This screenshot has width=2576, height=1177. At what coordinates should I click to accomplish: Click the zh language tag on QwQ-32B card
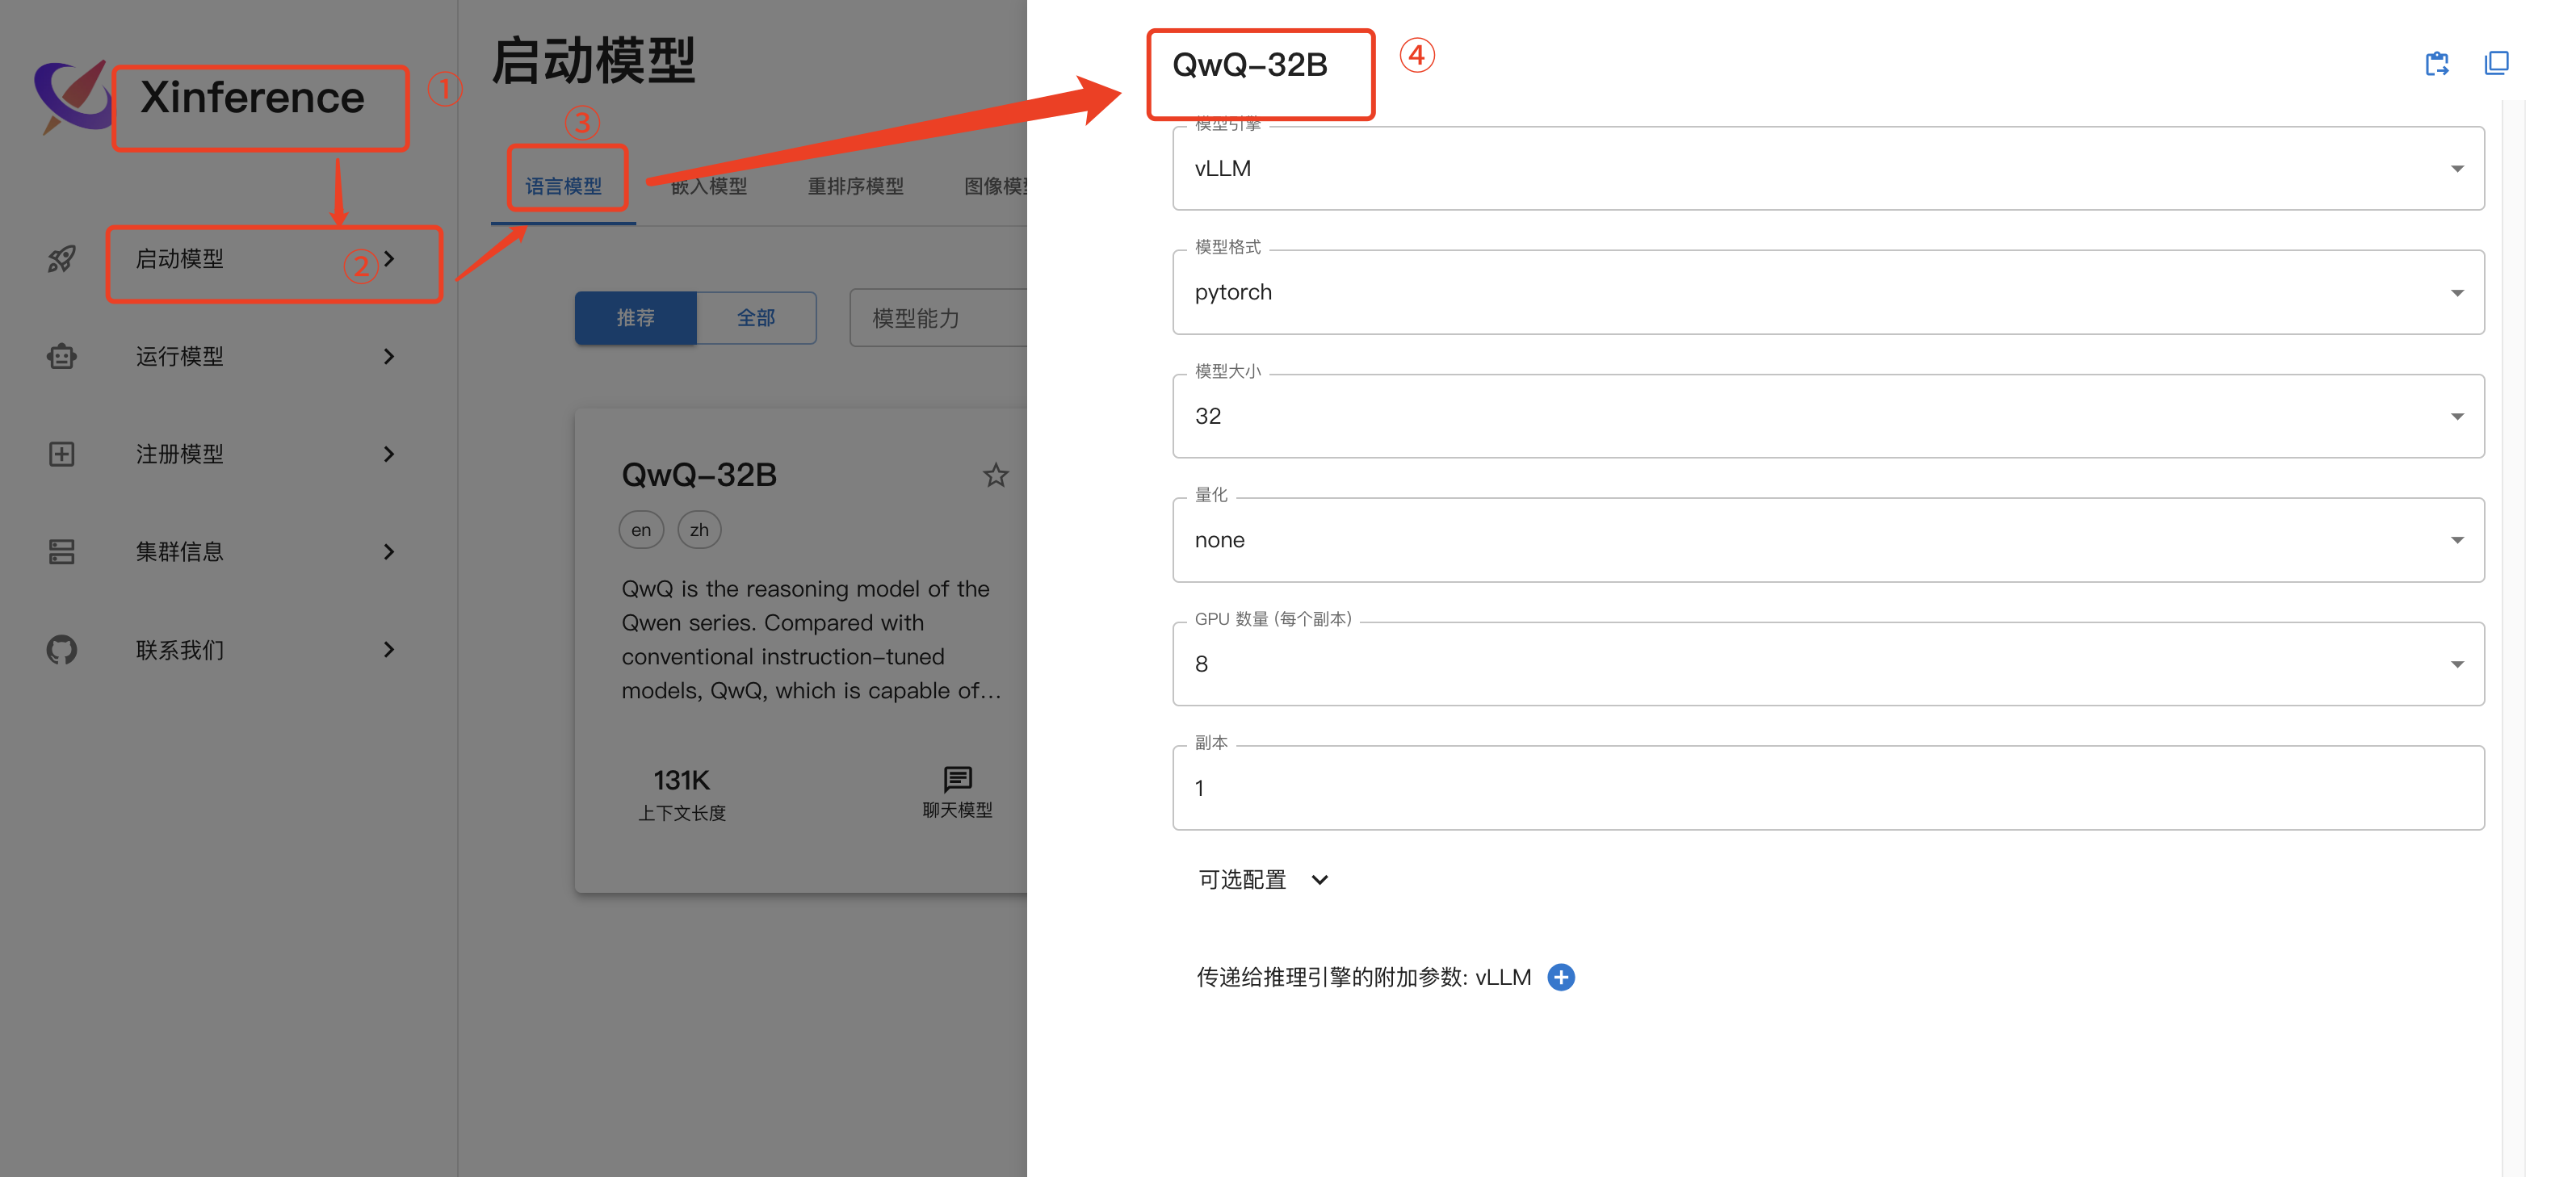pos(699,530)
